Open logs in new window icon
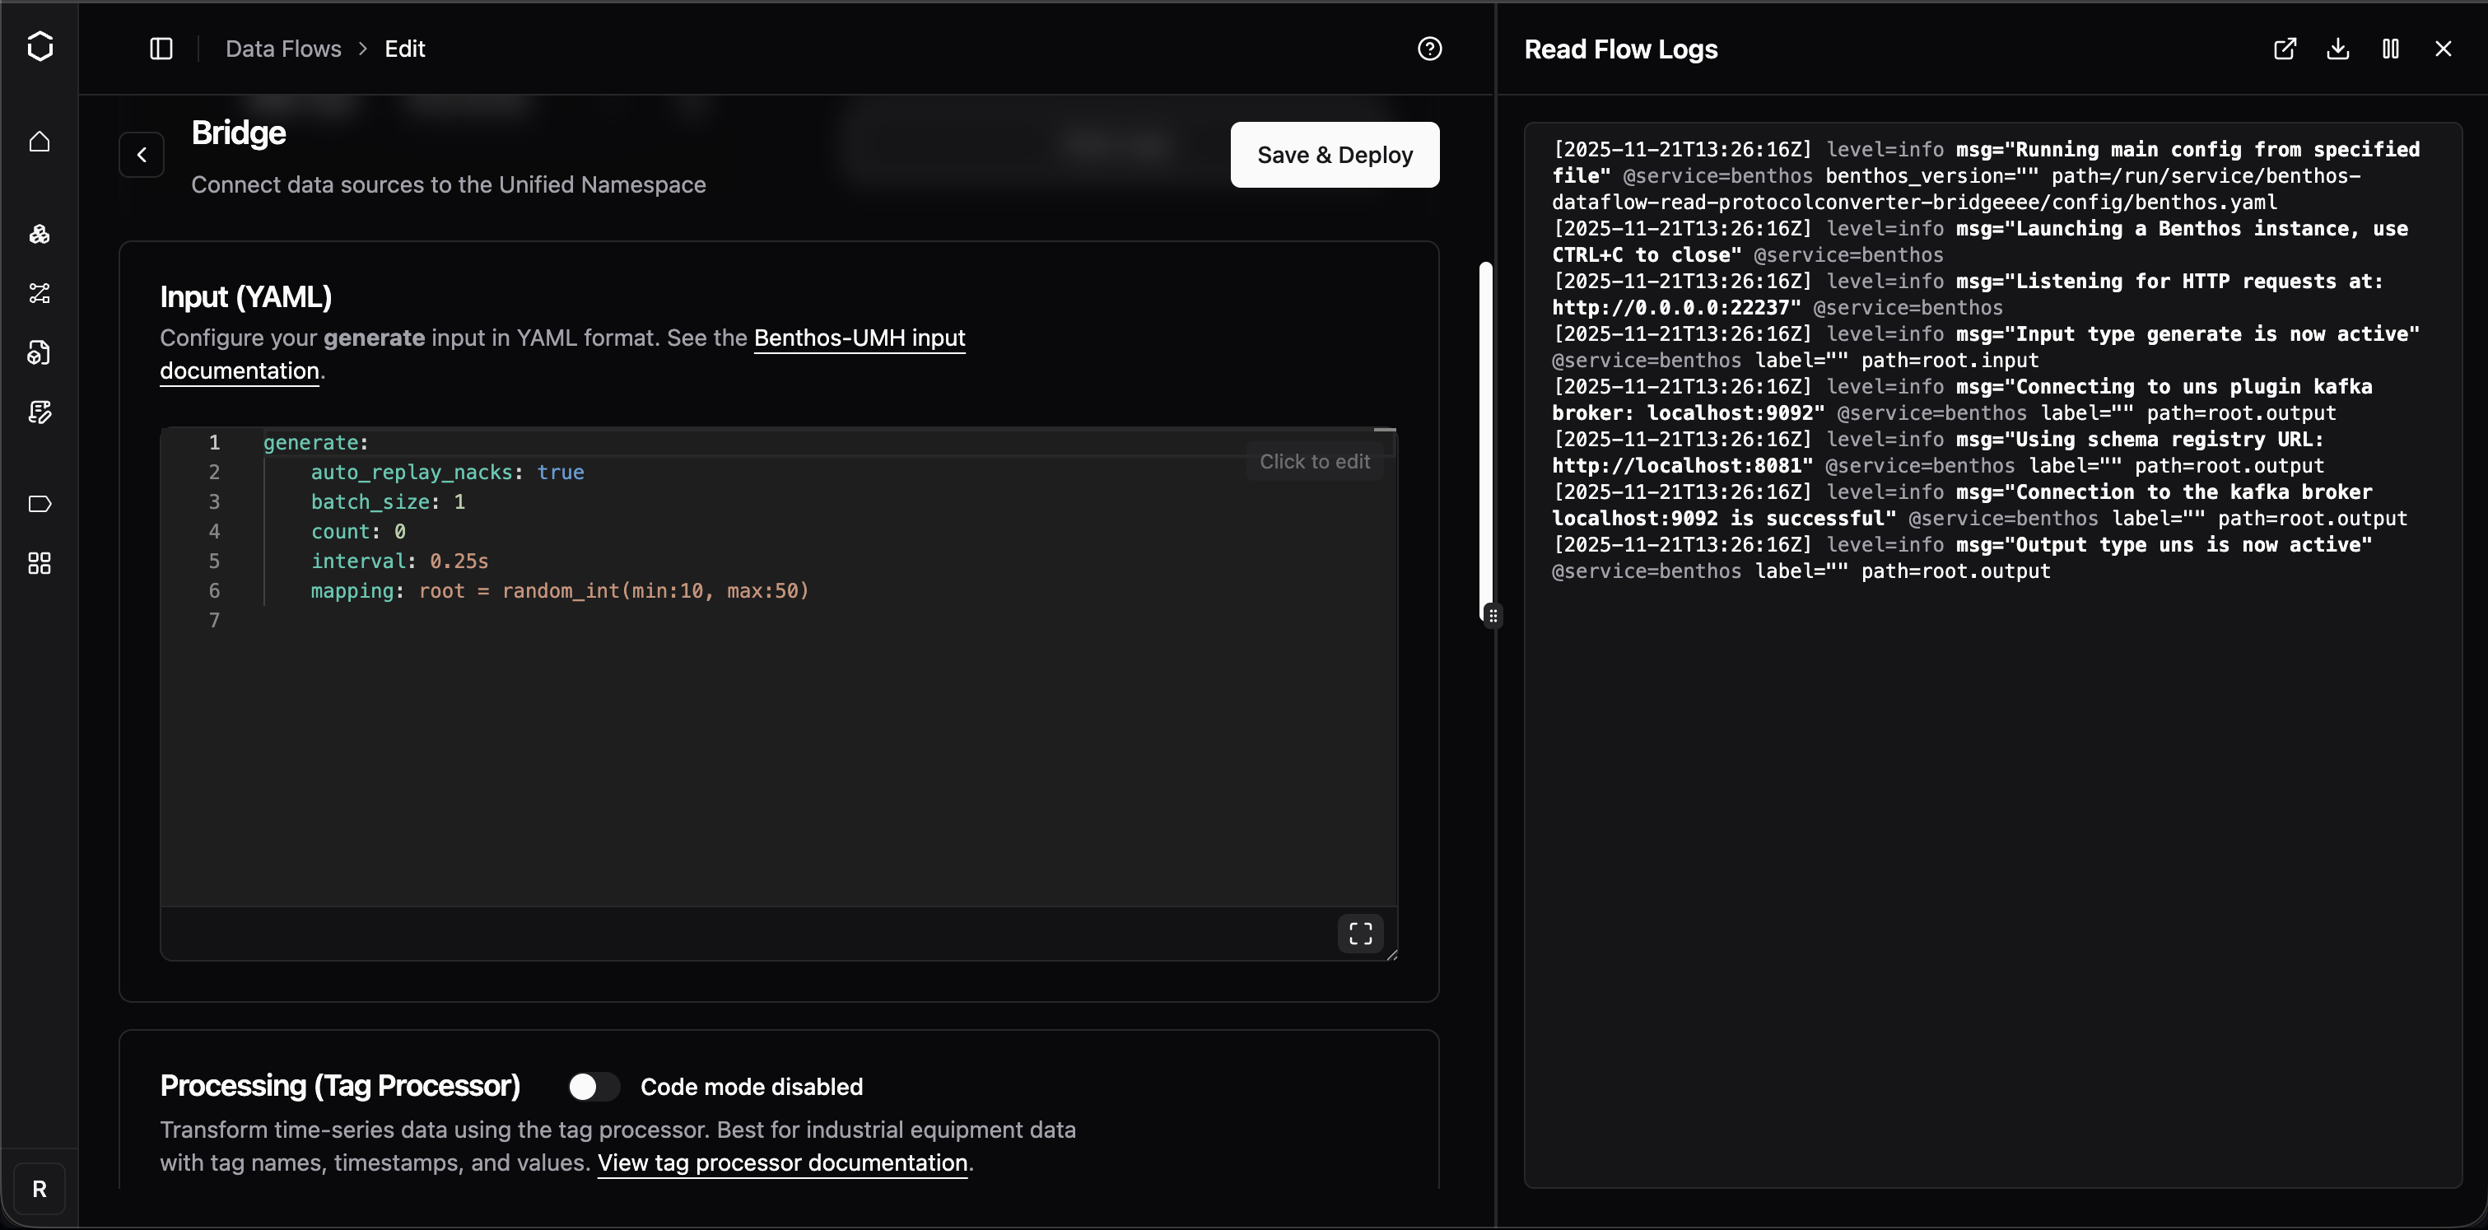This screenshot has height=1230, width=2488. [x=2284, y=49]
